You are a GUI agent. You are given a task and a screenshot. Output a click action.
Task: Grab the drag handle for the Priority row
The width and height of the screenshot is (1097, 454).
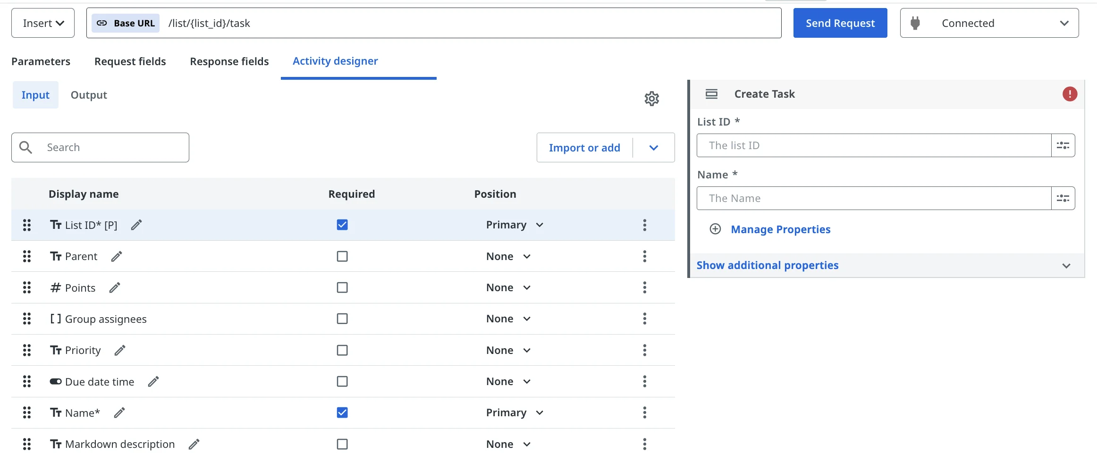click(27, 350)
